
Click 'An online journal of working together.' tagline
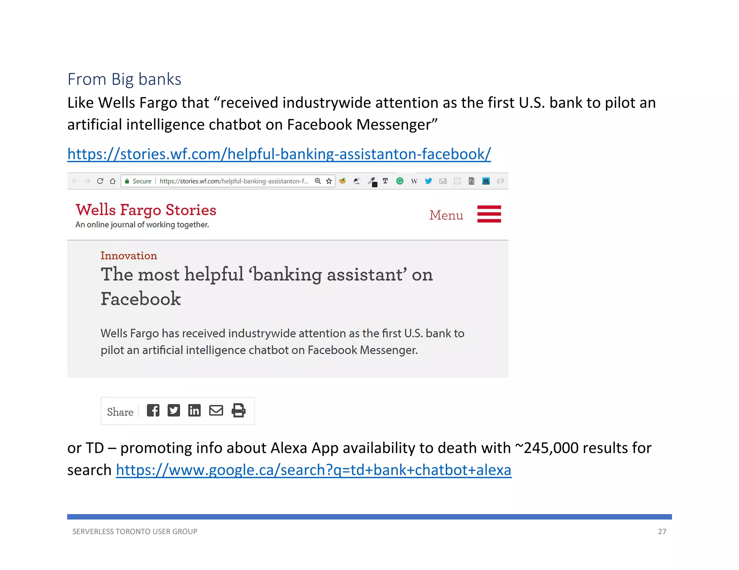pos(142,224)
